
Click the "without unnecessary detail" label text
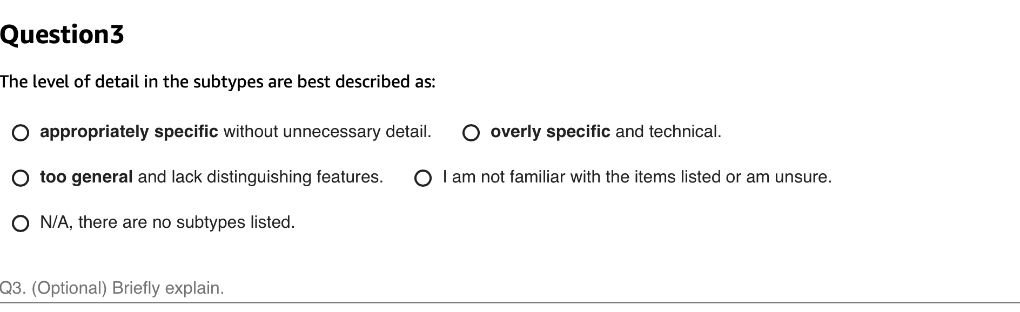point(327,132)
